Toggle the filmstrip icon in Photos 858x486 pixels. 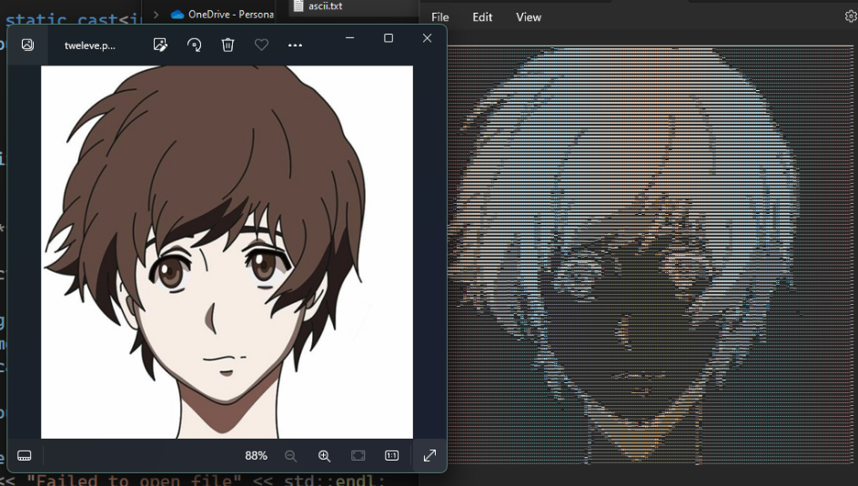pyautogui.click(x=24, y=455)
